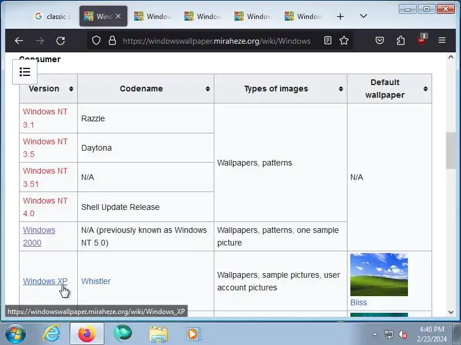Switch to the fifth tab titled Window

(x=253, y=17)
